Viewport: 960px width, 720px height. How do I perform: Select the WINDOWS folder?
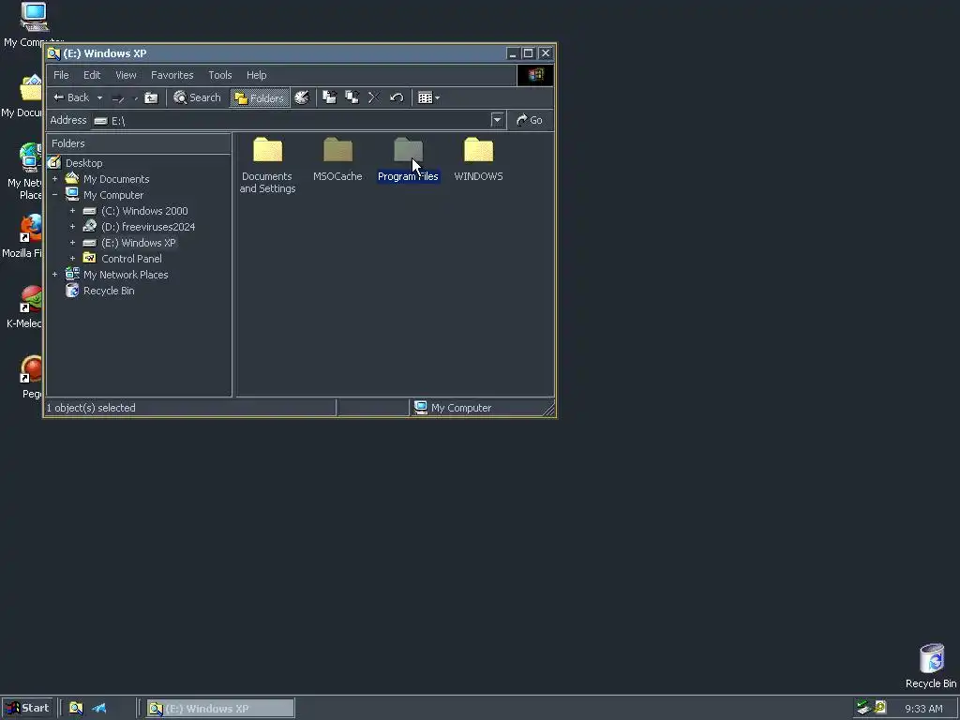pyautogui.click(x=479, y=159)
